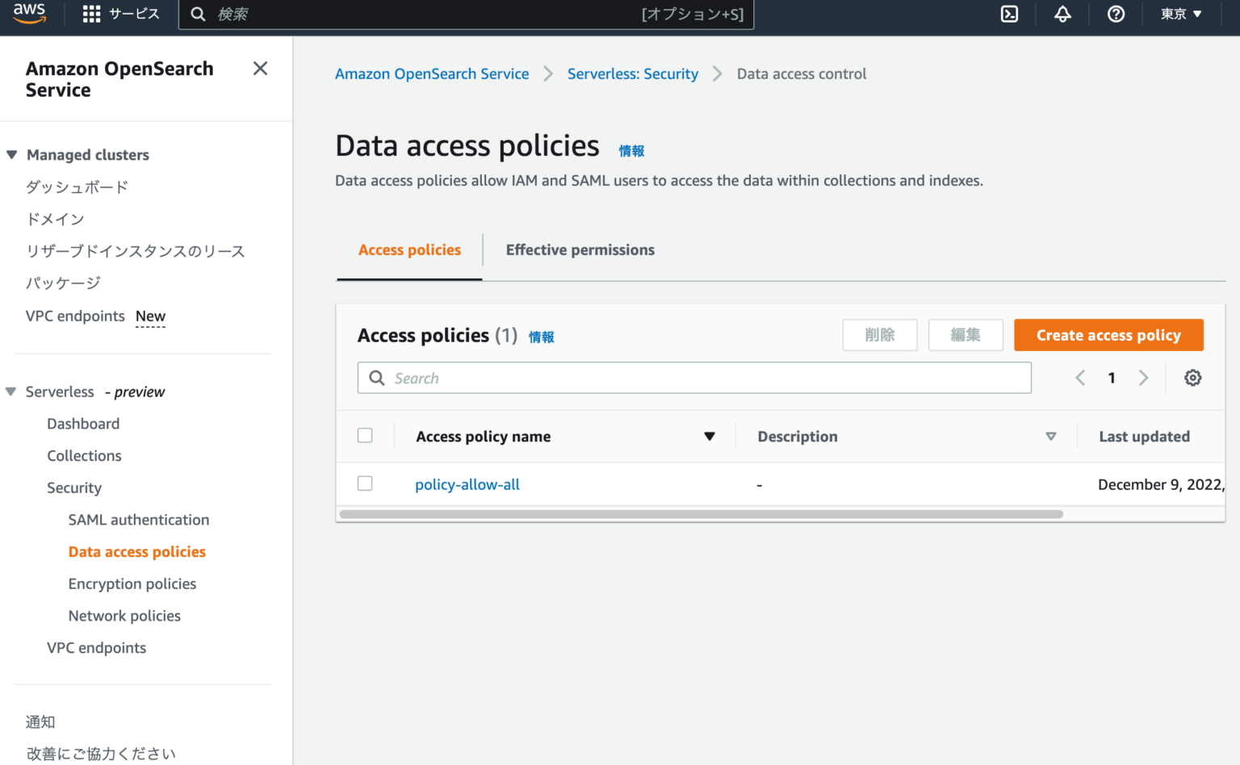Open the 東京 region selector
Screen dimensions: 1240x765
pos(1180,14)
